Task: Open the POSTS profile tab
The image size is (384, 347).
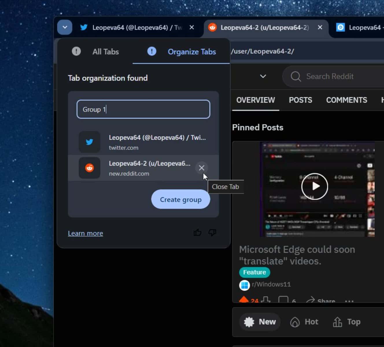Action: click(x=300, y=100)
